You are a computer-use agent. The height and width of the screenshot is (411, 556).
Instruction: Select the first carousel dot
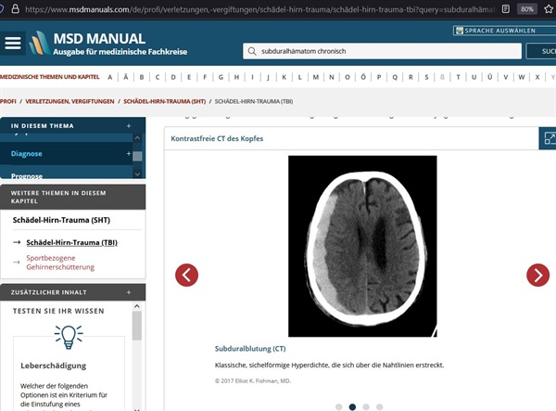(338, 406)
